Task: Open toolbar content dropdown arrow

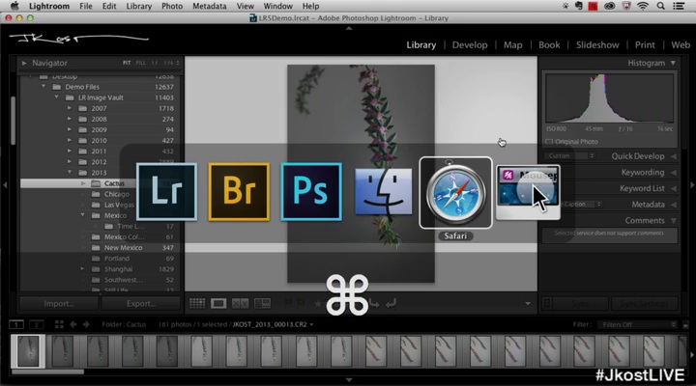Action: [x=528, y=304]
